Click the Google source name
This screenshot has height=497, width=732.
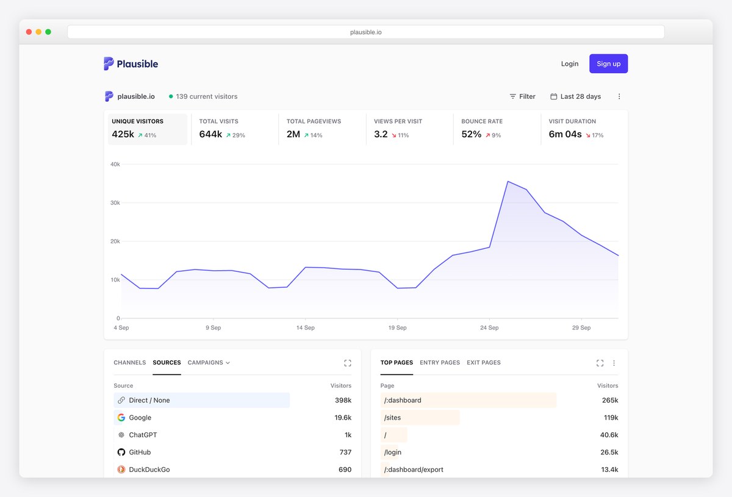pyautogui.click(x=140, y=418)
